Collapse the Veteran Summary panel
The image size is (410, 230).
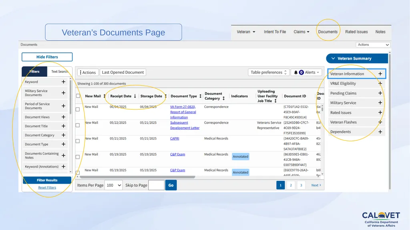pos(357,58)
